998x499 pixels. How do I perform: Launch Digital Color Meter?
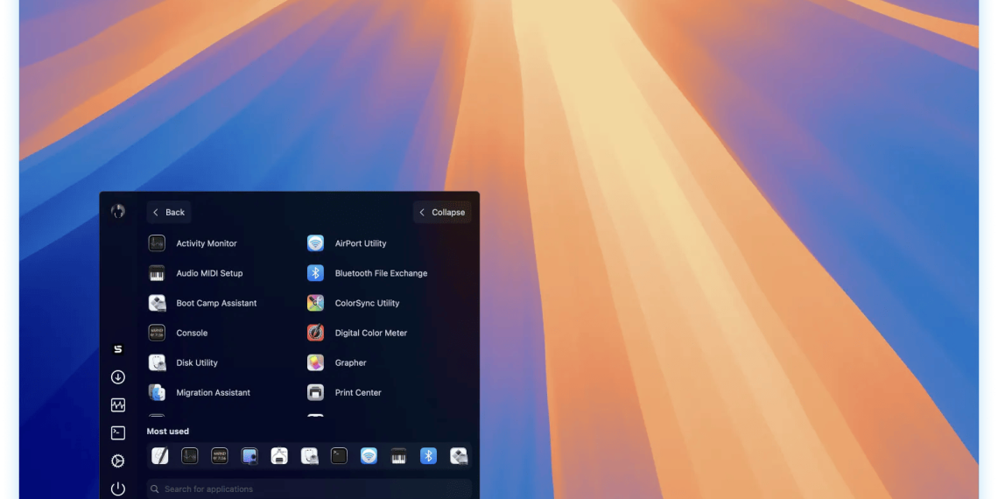tap(370, 333)
